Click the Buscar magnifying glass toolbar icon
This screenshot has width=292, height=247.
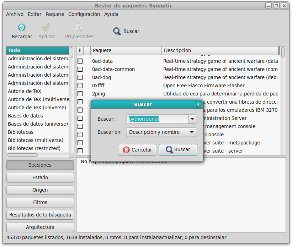coord(117,31)
